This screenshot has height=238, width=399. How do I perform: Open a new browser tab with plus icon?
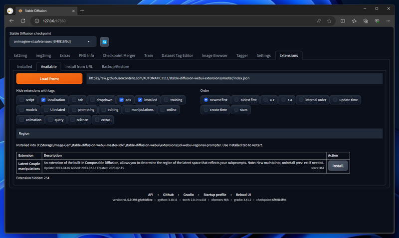82,10
